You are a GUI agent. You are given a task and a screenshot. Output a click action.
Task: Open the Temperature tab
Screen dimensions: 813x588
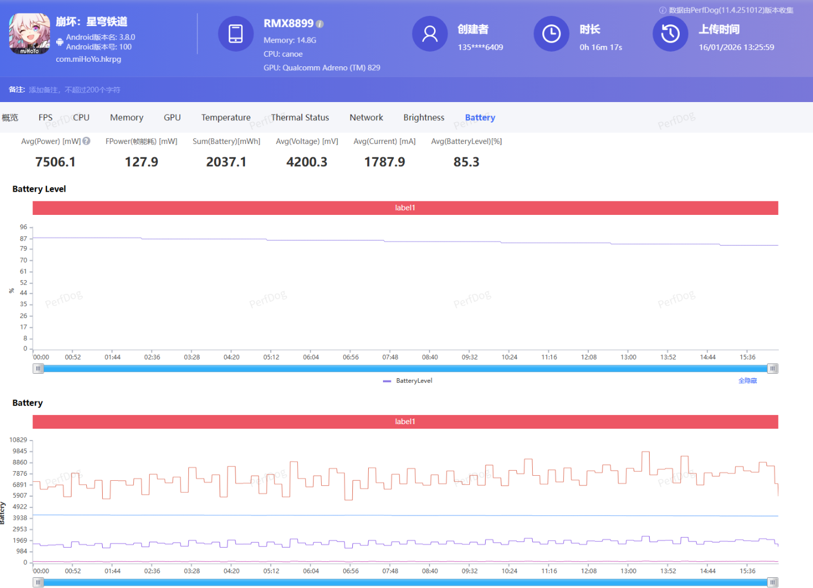click(226, 117)
